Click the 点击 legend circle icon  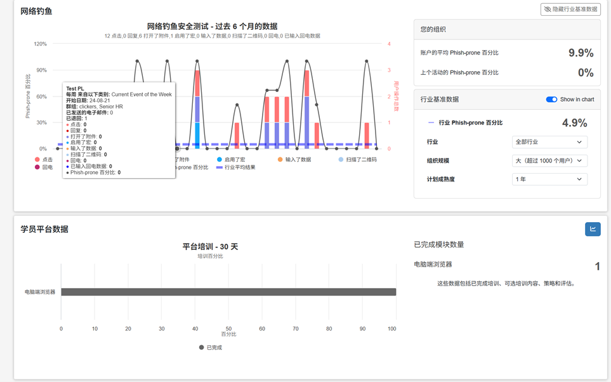click(x=37, y=160)
